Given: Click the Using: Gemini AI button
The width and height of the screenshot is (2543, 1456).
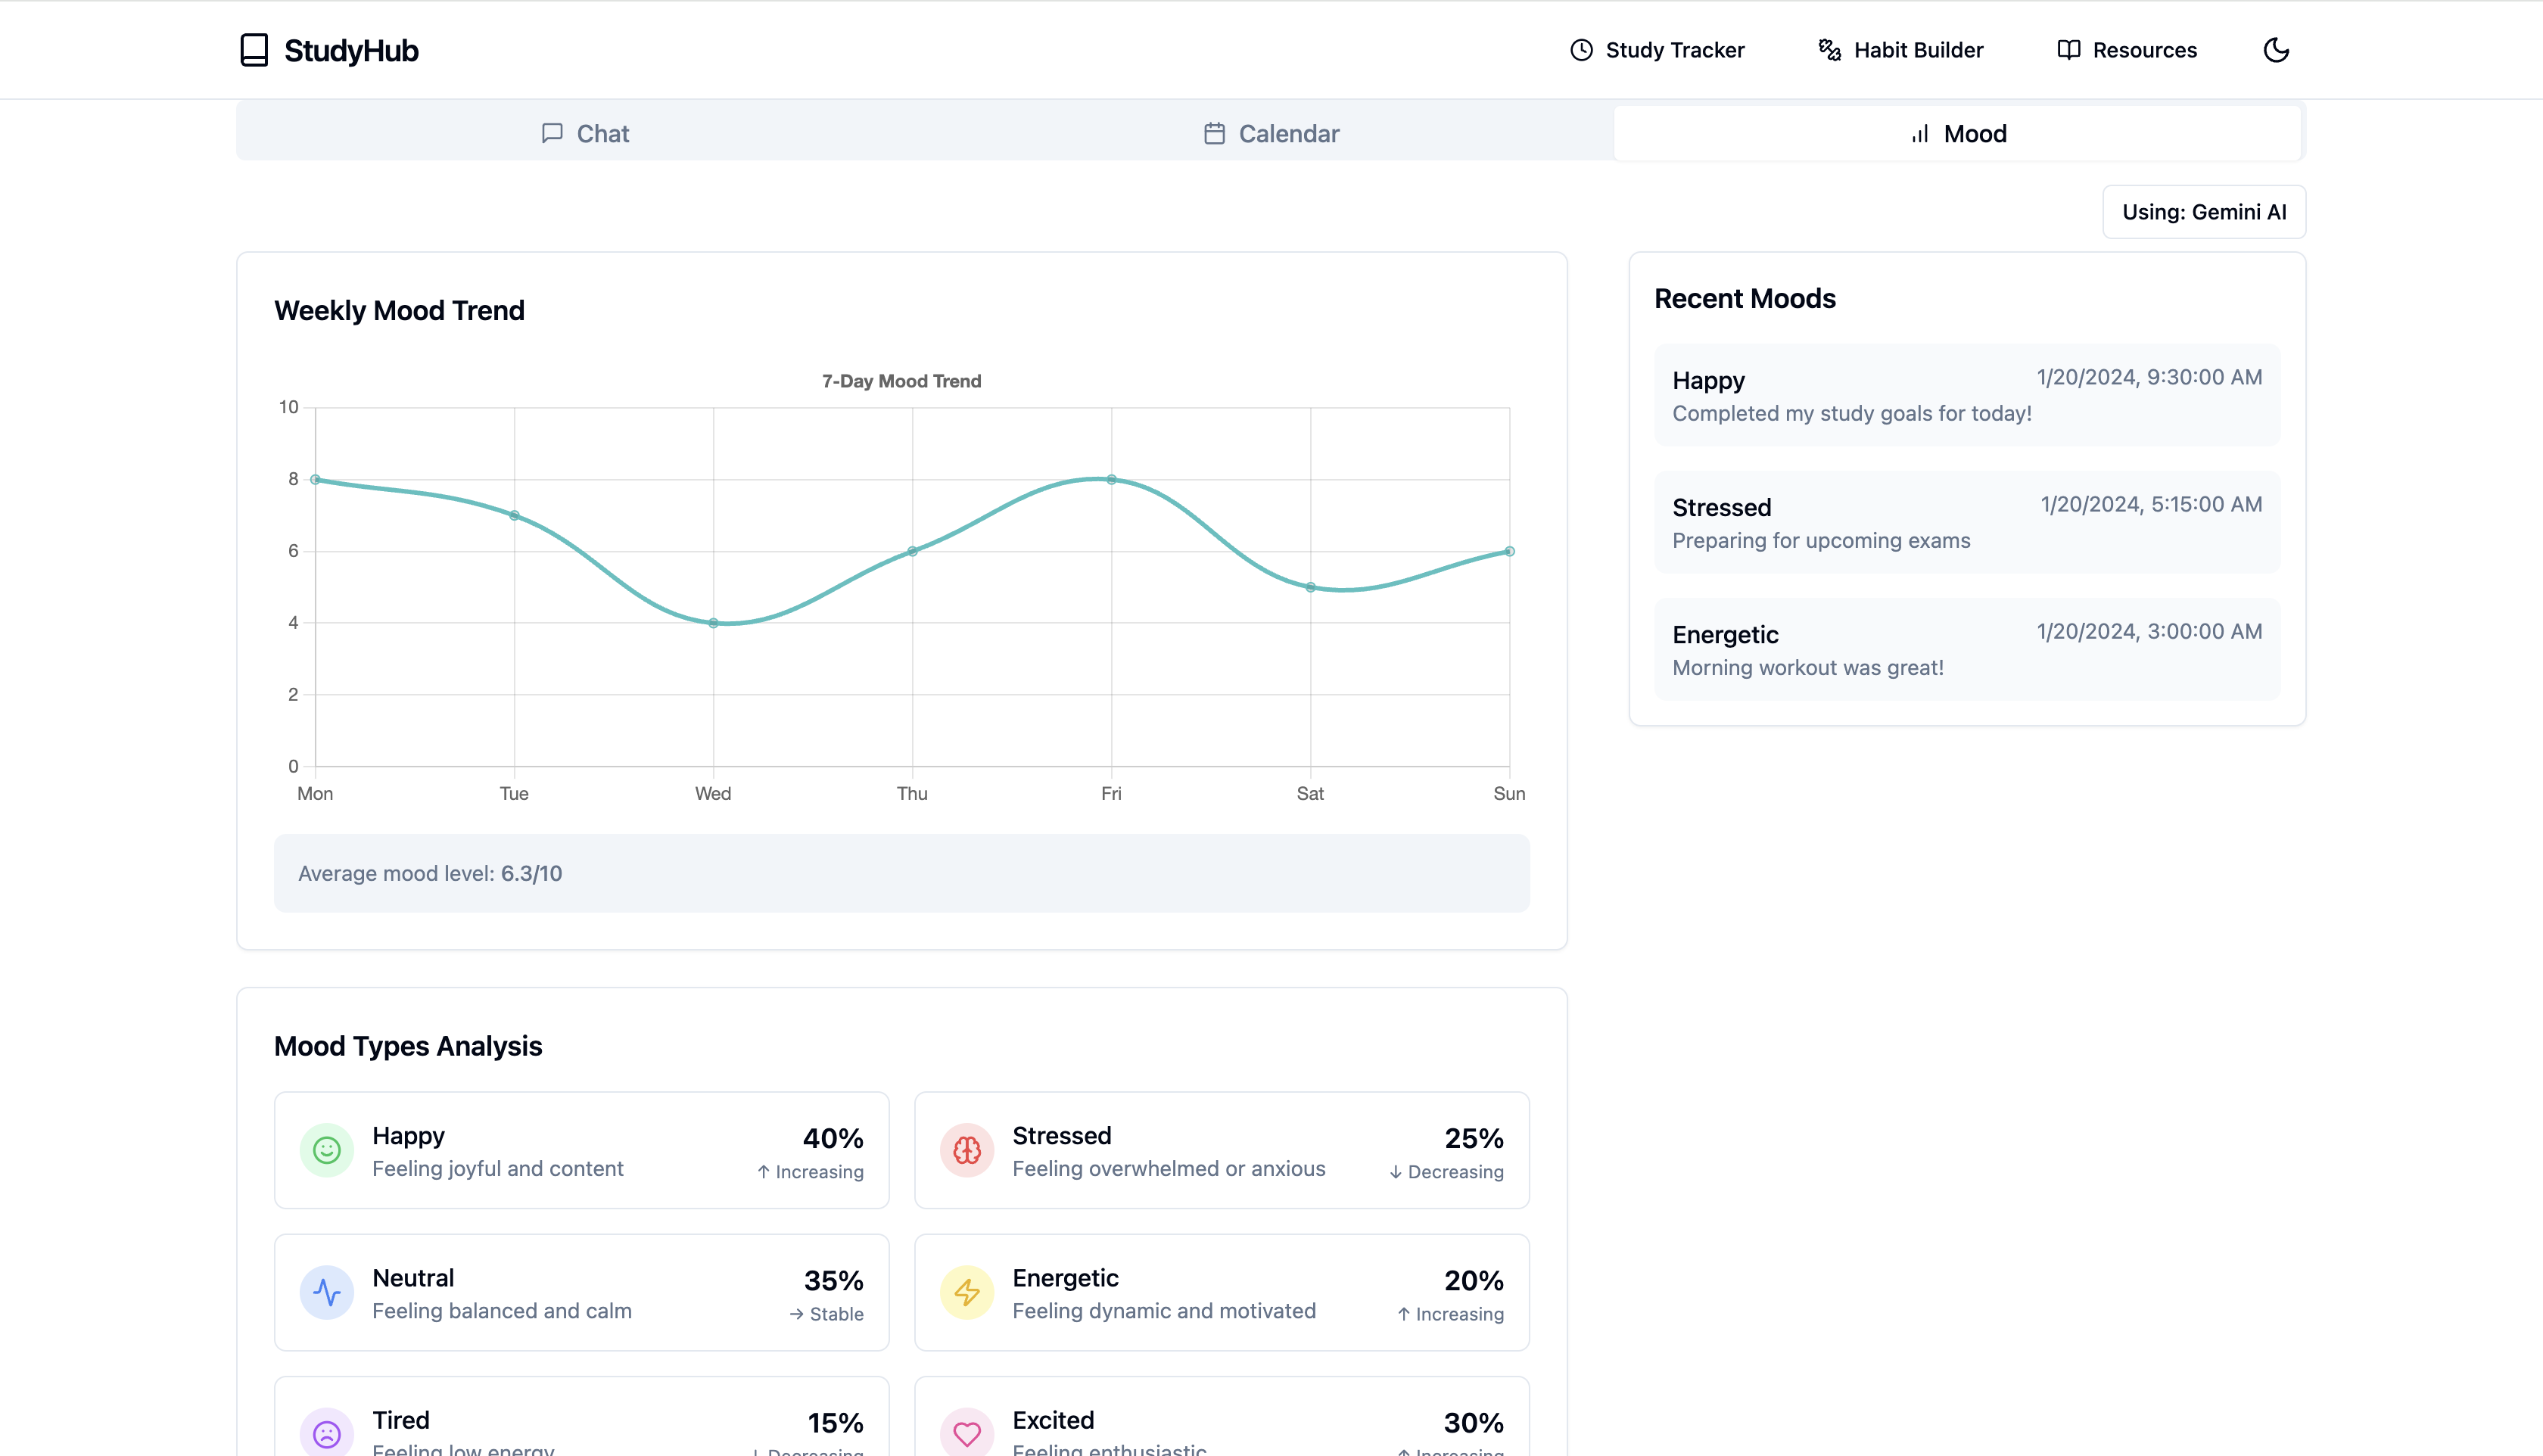Looking at the screenshot, I should coord(2204,212).
